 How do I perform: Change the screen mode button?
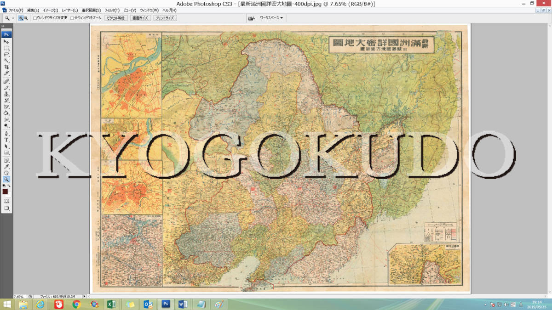[6, 208]
